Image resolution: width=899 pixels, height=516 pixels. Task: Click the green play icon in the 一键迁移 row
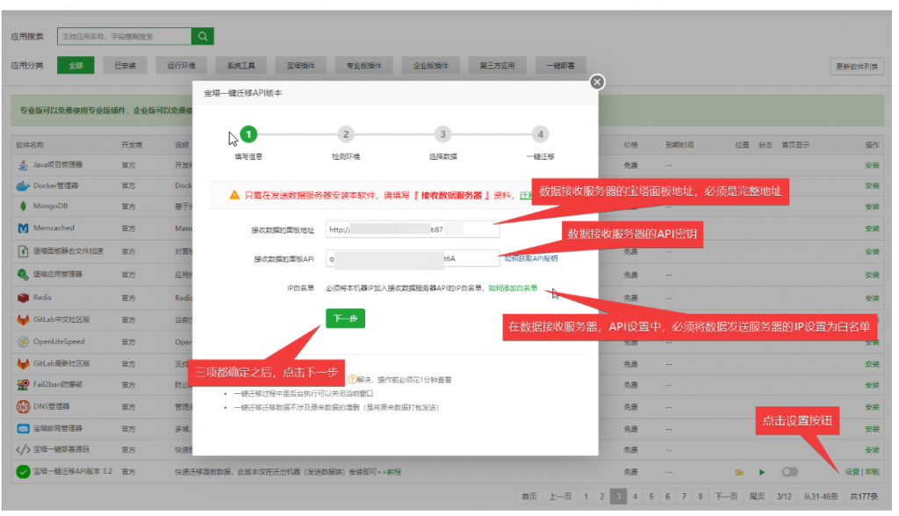(762, 472)
